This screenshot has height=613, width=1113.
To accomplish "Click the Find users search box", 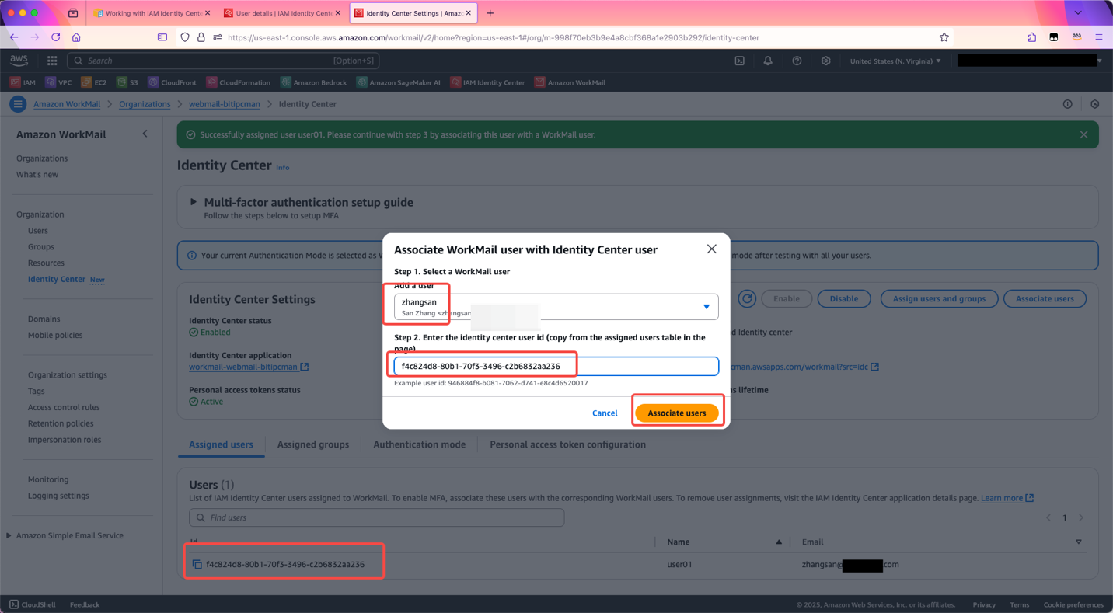I will (377, 517).
